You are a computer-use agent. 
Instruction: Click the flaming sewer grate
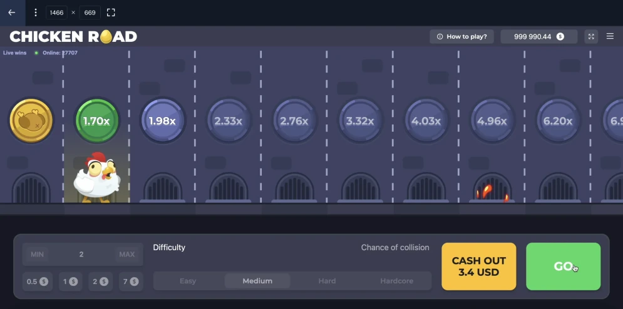pos(492,188)
